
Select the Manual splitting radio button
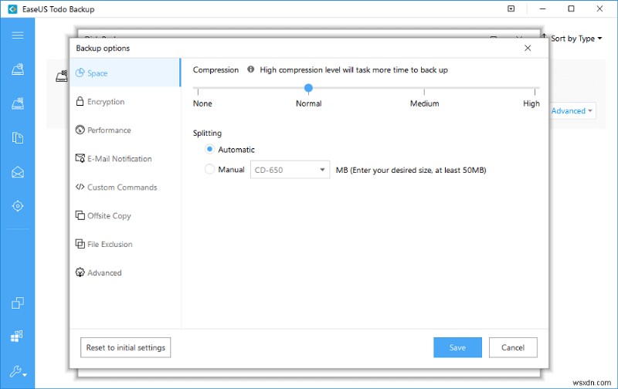coord(209,170)
